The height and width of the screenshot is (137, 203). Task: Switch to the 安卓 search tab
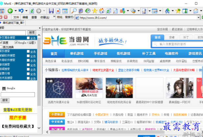172,38
